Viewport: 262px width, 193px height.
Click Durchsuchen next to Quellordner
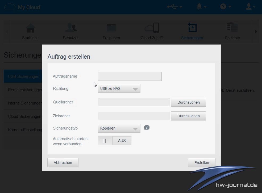click(x=188, y=102)
